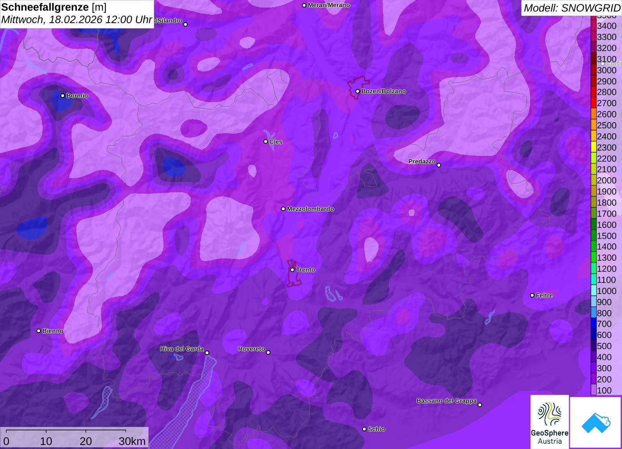Click the Cles location marker
The height and width of the screenshot is (449, 622).
click(x=266, y=142)
